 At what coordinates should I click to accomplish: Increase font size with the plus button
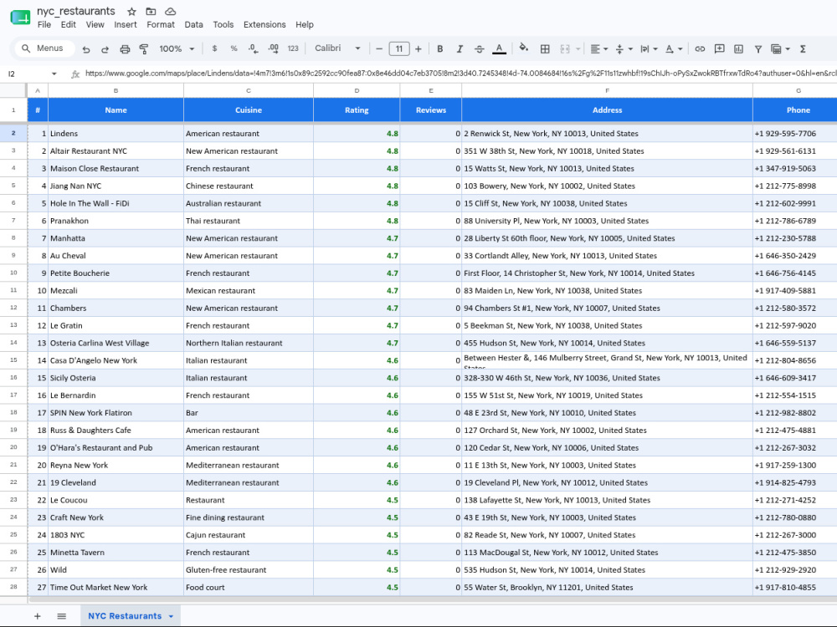click(x=418, y=48)
